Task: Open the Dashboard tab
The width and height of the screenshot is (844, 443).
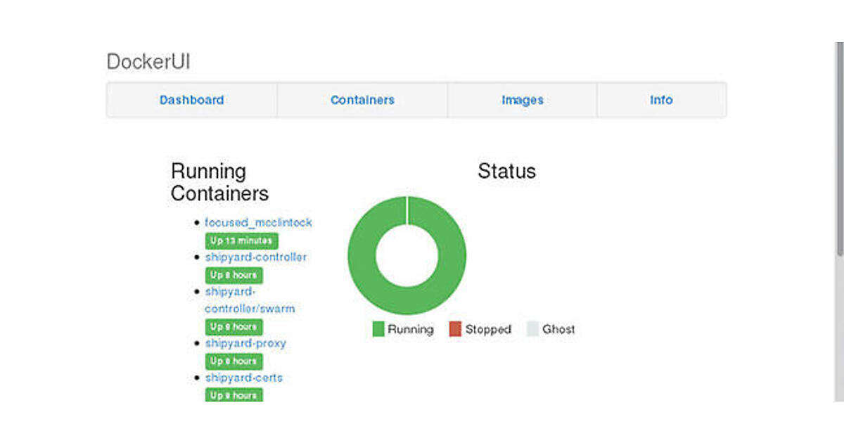Action: coord(191,100)
